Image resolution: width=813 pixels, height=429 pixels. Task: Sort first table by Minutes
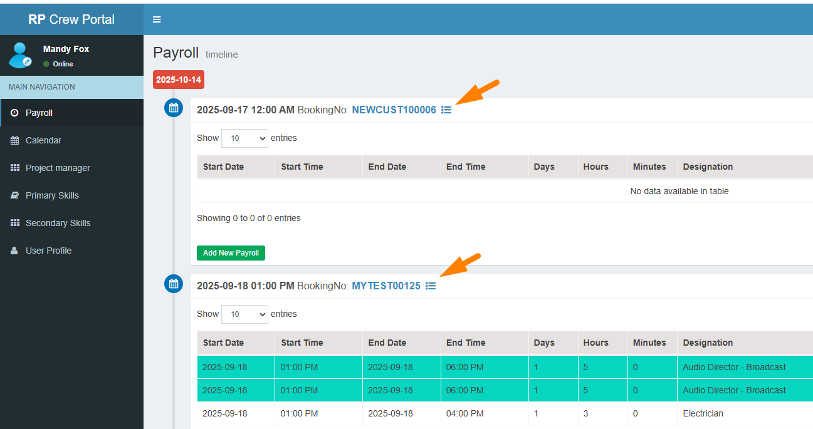653,167
